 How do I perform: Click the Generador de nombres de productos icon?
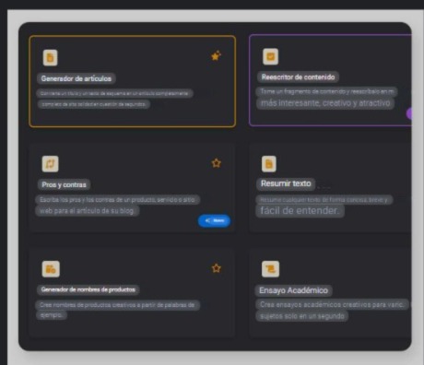(x=51, y=269)
